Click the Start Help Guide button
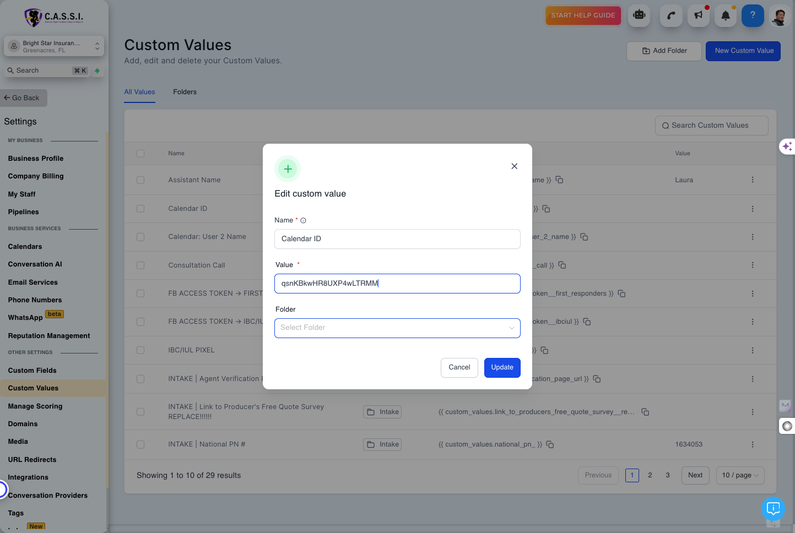This screenshot has width=795, height=533. pyautogui.click(x=583, y=15)
